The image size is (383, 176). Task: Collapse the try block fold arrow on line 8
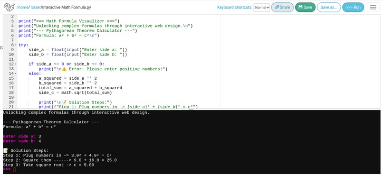(16, 45)
